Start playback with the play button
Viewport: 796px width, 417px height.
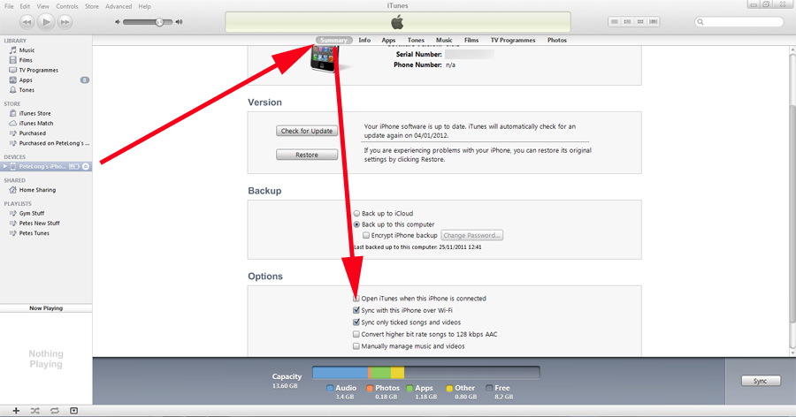tap(46, 22)
